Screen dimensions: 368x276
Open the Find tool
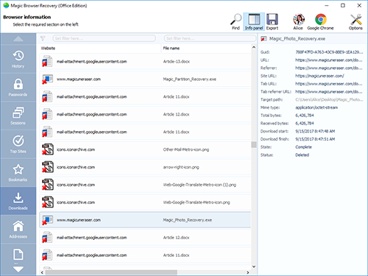236,22
